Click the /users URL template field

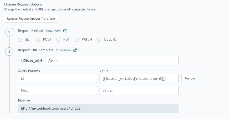point(112,61)
